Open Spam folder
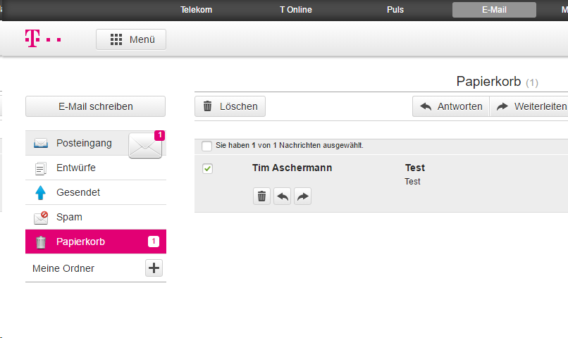568x338 pixels. coord(69,218)
